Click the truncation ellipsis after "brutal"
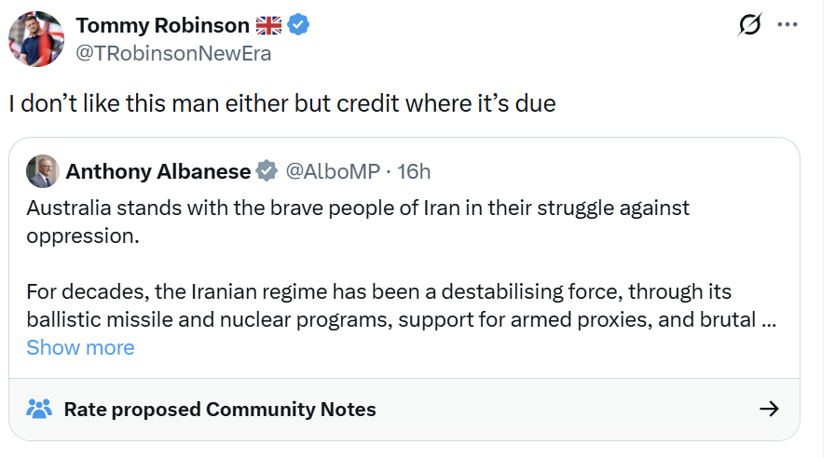This screenshot has height=458, width=835. click(x=769, y=320)
